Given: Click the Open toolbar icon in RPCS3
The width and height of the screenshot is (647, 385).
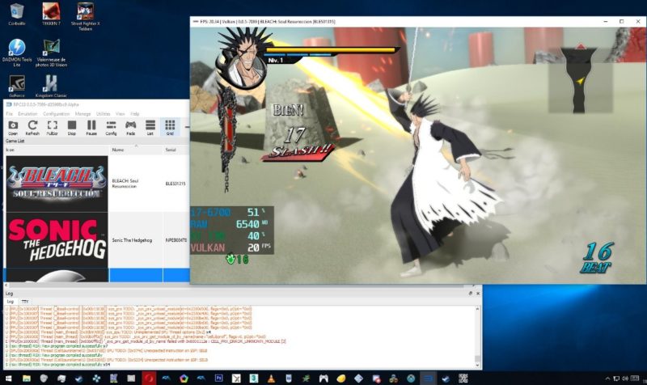Looking at the screenshot, I should tap(13, 128).
